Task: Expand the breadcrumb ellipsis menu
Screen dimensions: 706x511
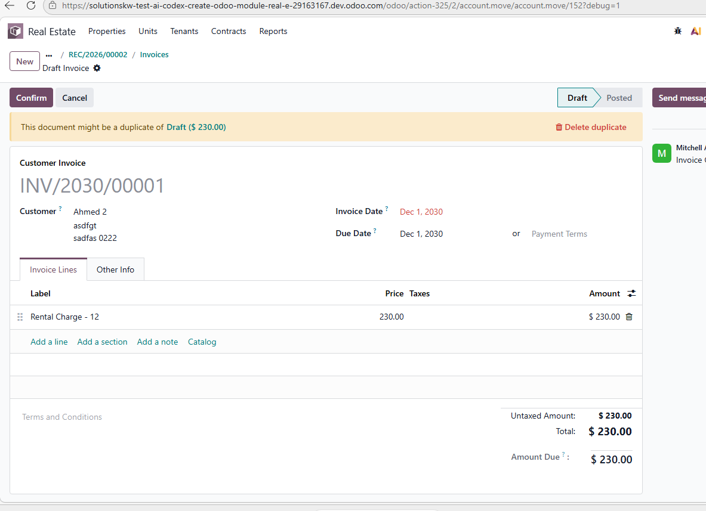Action: click(x=49, y=55)
